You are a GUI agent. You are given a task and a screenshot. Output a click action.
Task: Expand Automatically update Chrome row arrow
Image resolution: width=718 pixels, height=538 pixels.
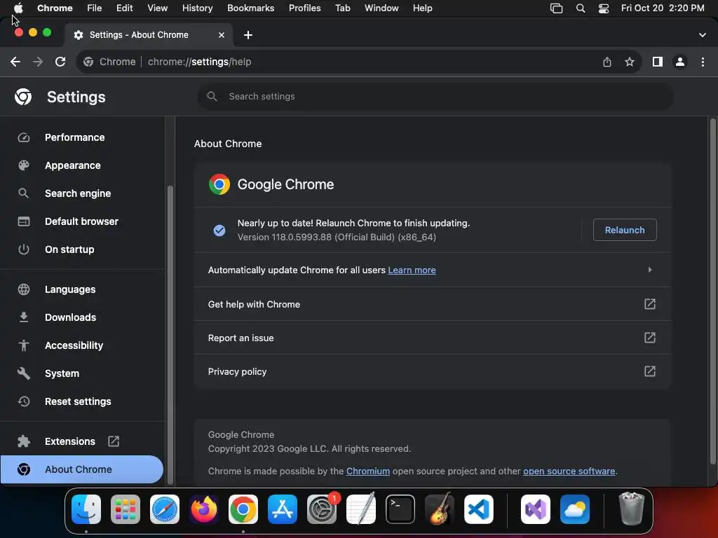pyautogui.click(x=650, y=270)
